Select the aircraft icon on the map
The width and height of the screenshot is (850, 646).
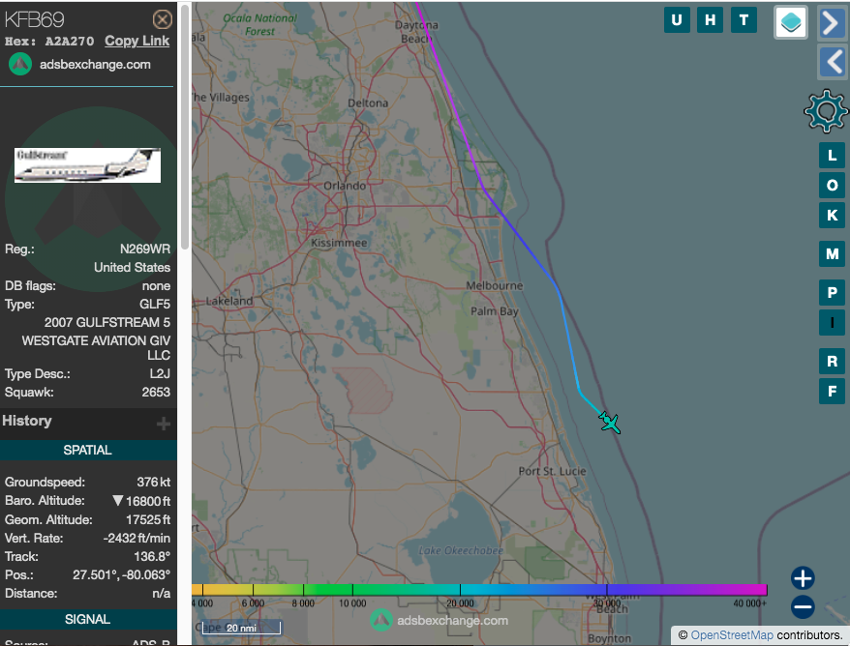610,423
